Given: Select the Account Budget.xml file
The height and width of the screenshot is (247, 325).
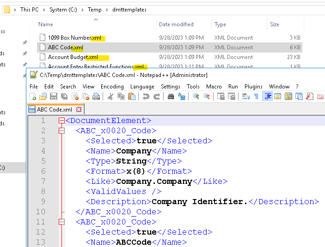Looking at the screenshot, I should click(73, 57).
